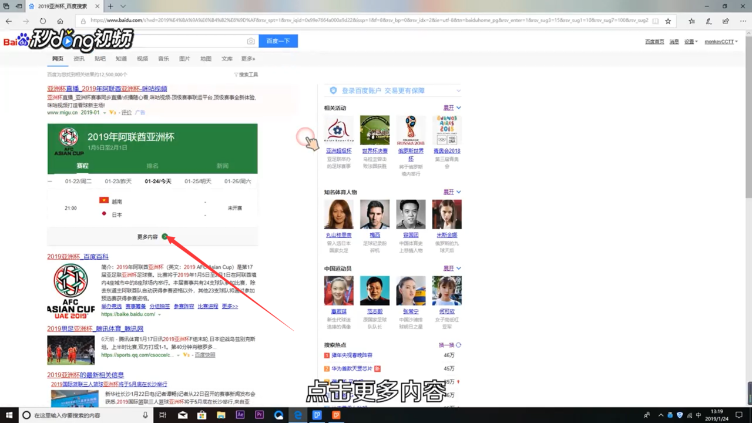Open Windows Start menu

9,415
